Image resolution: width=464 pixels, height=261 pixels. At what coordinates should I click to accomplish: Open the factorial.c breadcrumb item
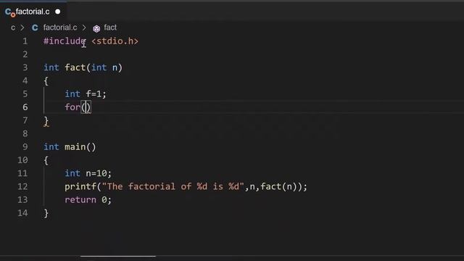(60, 28)
